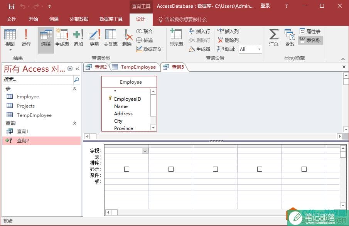Select the Employee table in navigation pane
Screen dimensions: 349x226
click(x=41, y=97)
